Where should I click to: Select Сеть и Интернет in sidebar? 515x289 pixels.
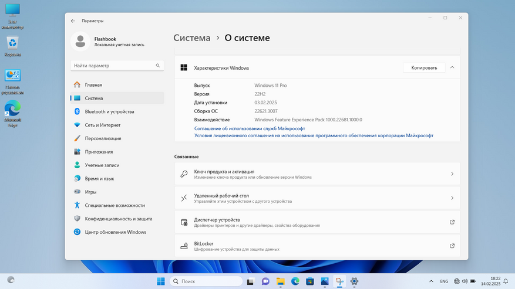point(102,125)
